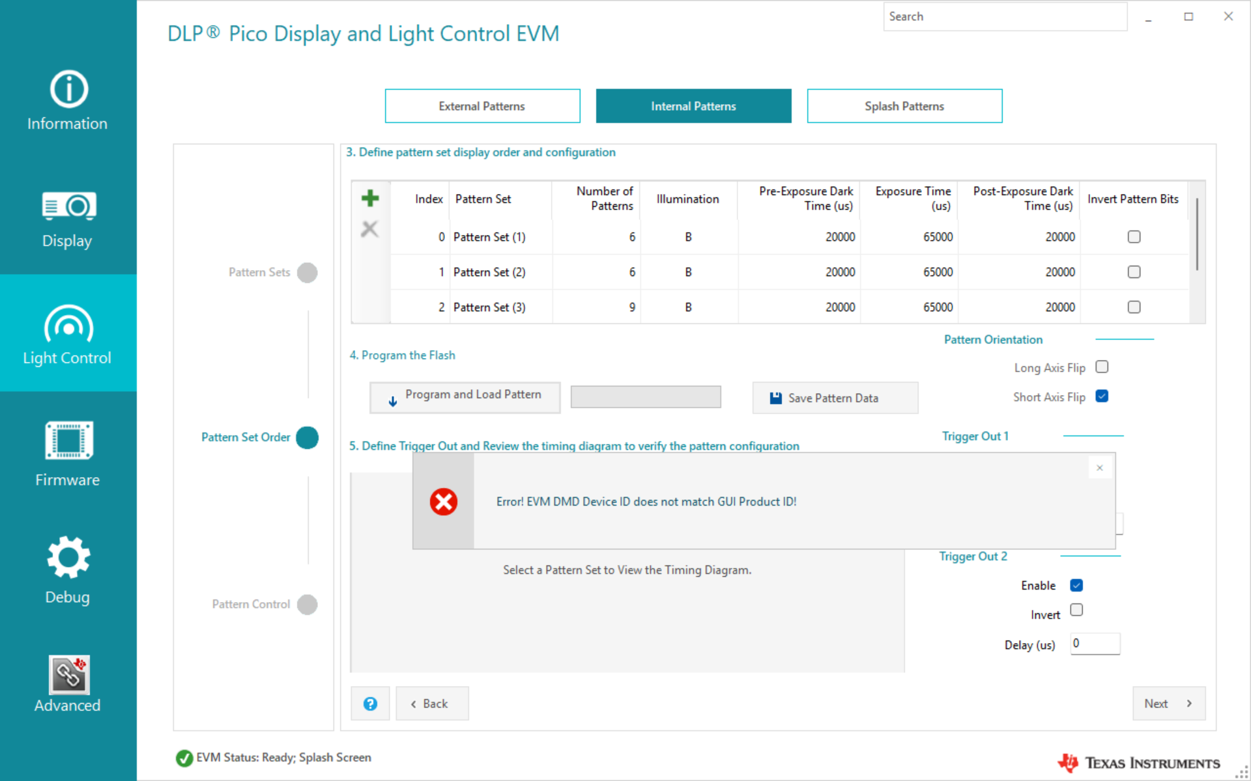Select the Pattern Sets step circle
Image resolution: width=1251 pixels, height=781 pixels.
pos(308,273)
